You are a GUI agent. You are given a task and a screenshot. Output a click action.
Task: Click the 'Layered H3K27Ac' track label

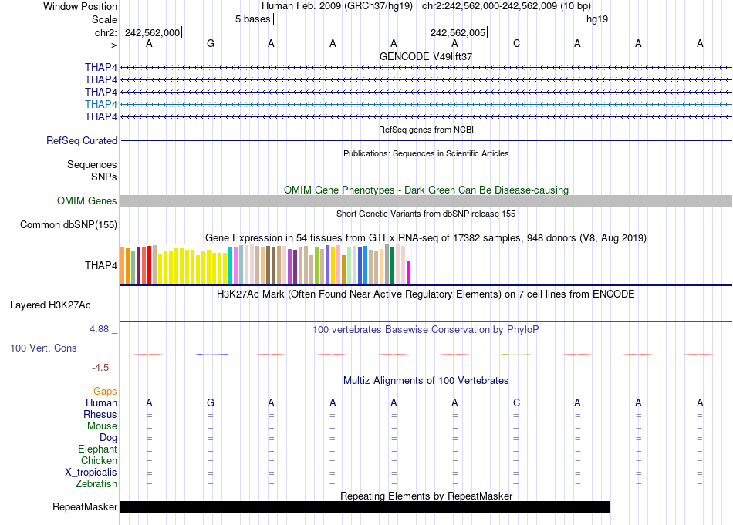click(50, 305)
